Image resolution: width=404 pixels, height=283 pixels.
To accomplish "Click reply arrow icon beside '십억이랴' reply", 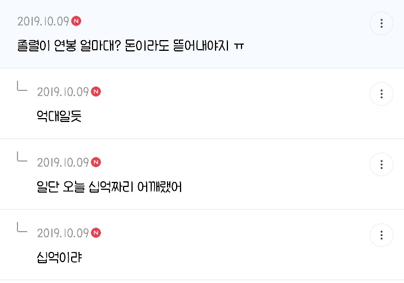I will click(x=22, y=228).
